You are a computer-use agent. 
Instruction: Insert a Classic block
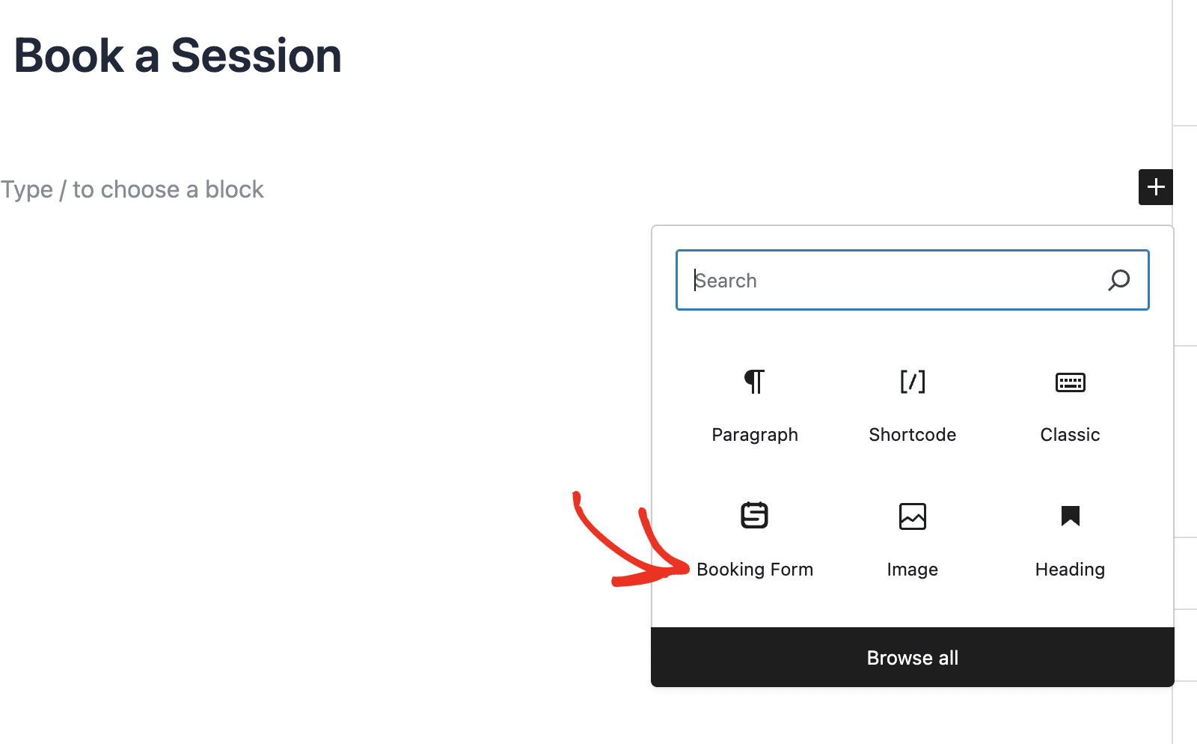point(1070,404)
